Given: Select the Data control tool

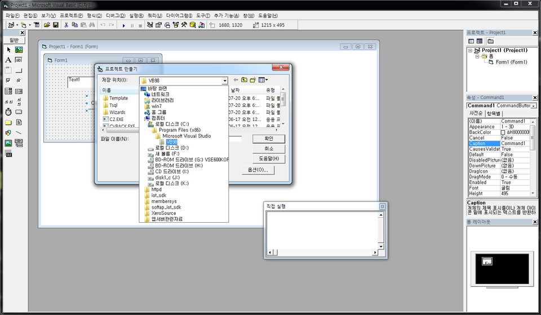Looking at the screenshot, I should 19,143.
